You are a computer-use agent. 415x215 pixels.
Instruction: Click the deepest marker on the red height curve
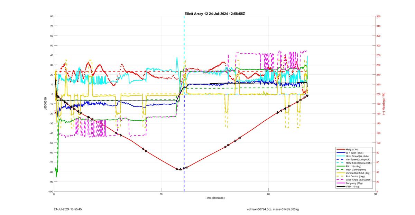181,169
